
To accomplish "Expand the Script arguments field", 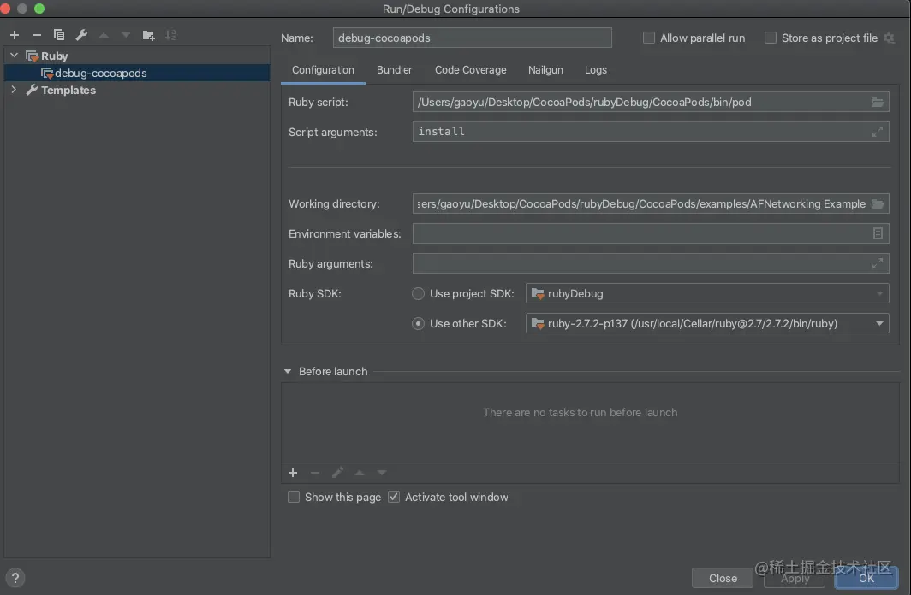I will 878,132.
